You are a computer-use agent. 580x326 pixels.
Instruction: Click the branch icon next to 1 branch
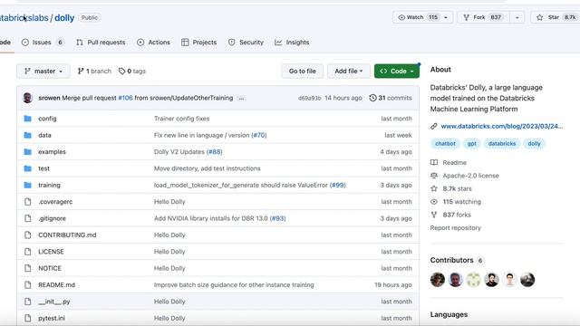pos(81,71)
